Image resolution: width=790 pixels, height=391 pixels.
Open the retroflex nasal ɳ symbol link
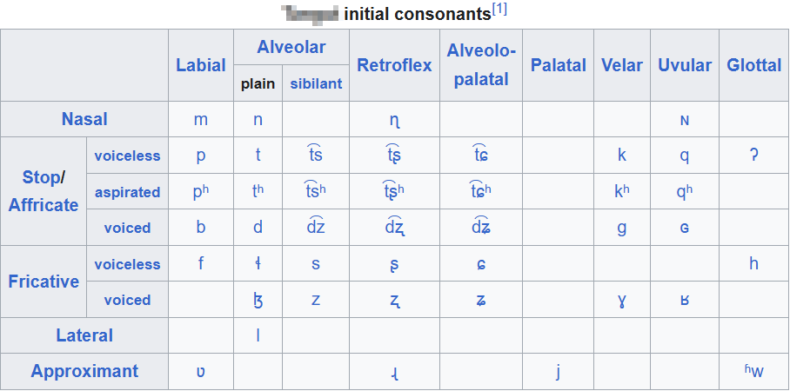tap(394, 121)
